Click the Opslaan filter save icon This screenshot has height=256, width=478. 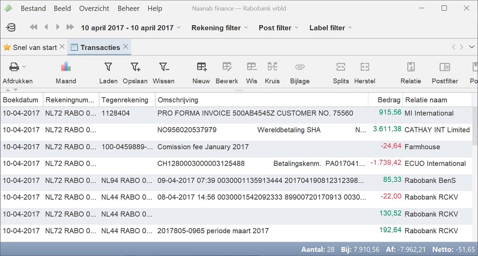pos(135,67)
